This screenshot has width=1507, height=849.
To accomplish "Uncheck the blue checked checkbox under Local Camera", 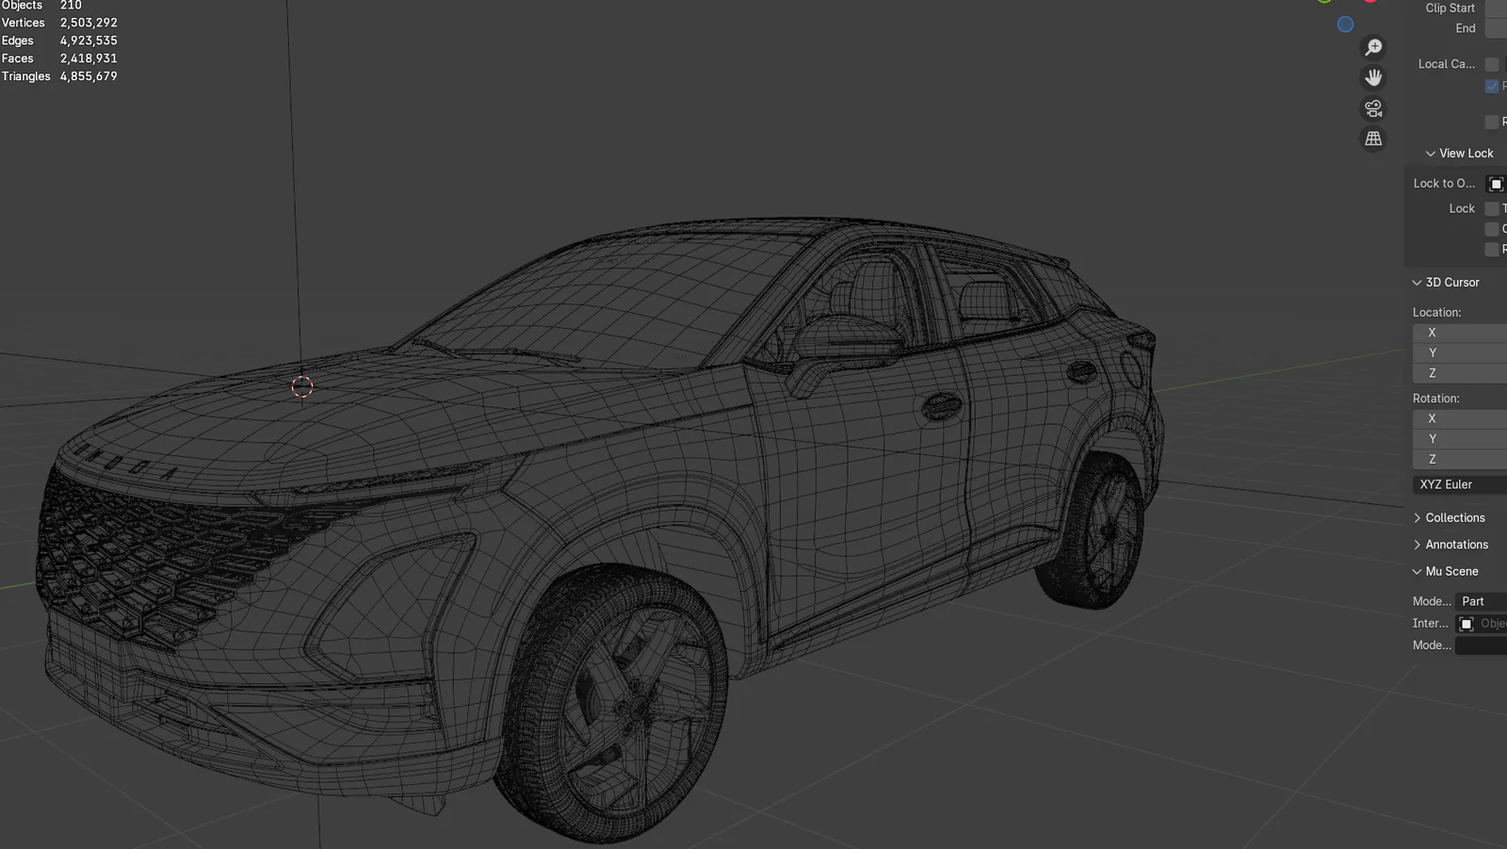I will (1492, 86).
